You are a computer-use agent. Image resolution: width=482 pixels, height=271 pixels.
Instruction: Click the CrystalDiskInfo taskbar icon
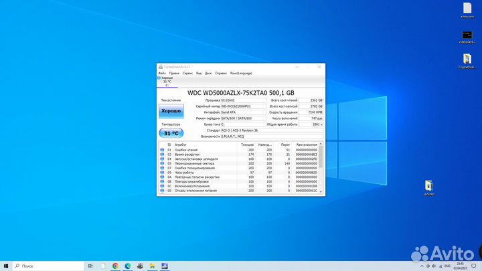[x=165, y=266]
